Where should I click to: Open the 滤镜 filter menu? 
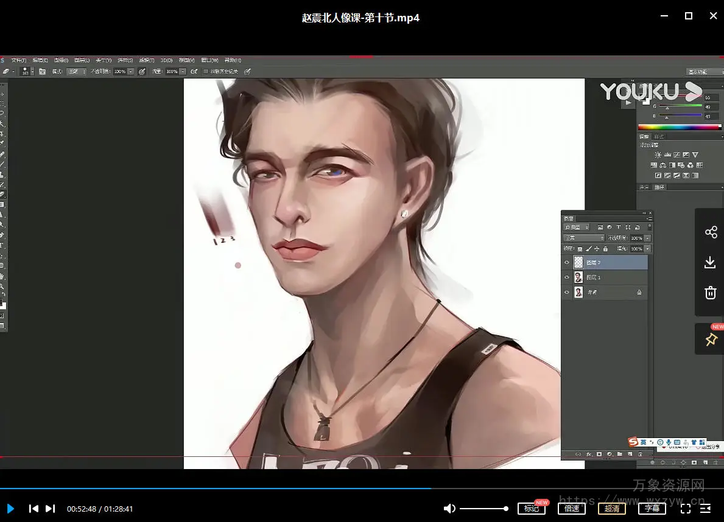click(146, 60)
